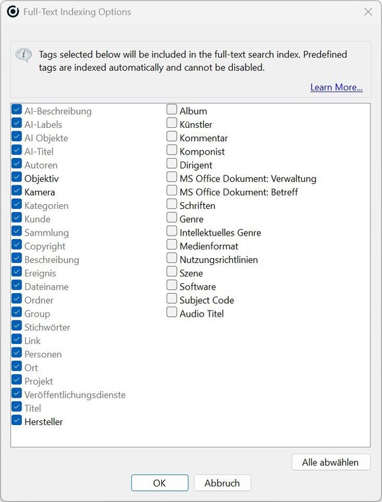Disable the Kamera tag checkbox
Image resolution: width=382 pixels, height=502 pixels.
coord(17,191)
